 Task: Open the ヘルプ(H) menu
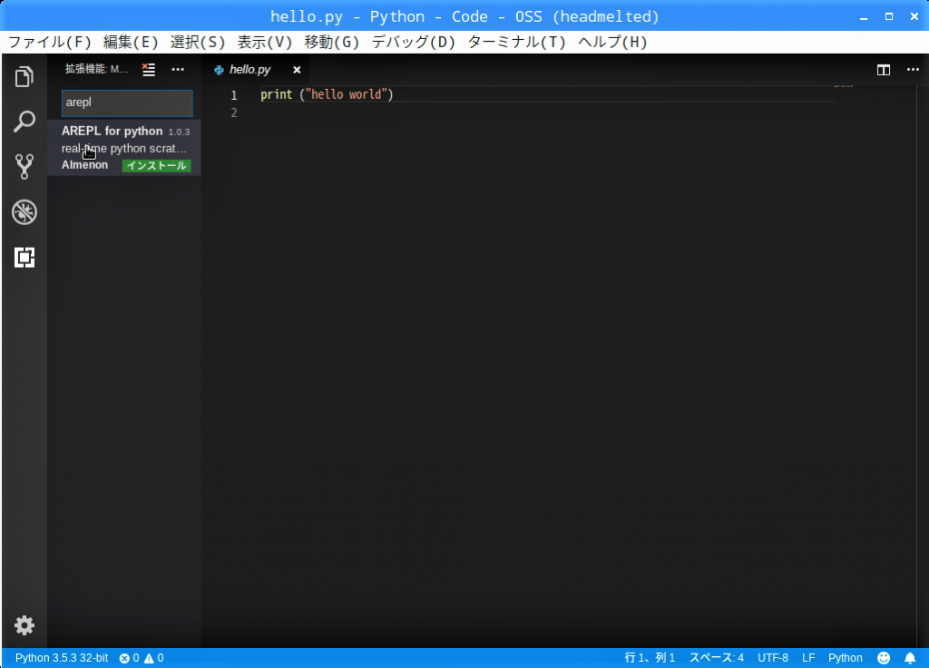[x=612, y=42]
